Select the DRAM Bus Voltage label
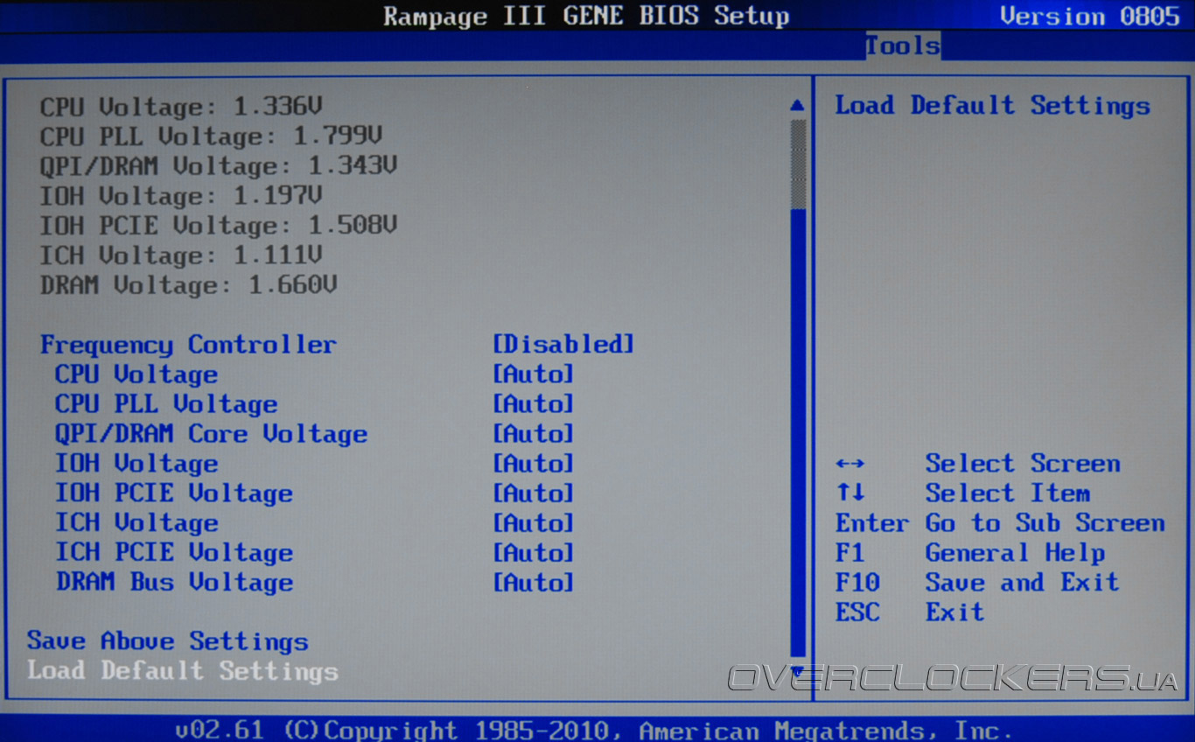1195x742 pixels. coord(174,583)
